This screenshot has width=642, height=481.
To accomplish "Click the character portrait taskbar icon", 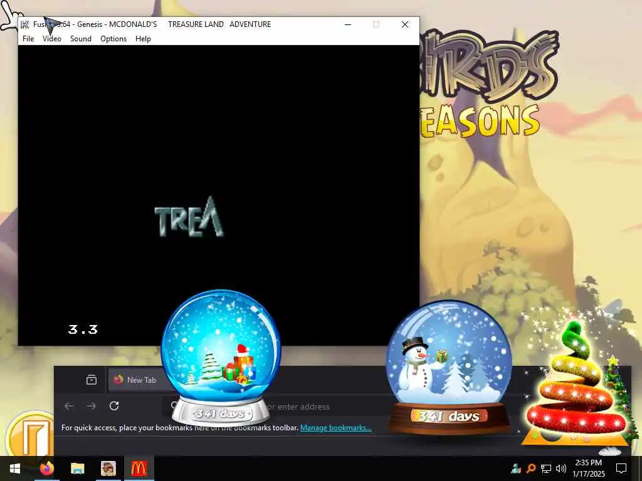I will coord(108,468).
